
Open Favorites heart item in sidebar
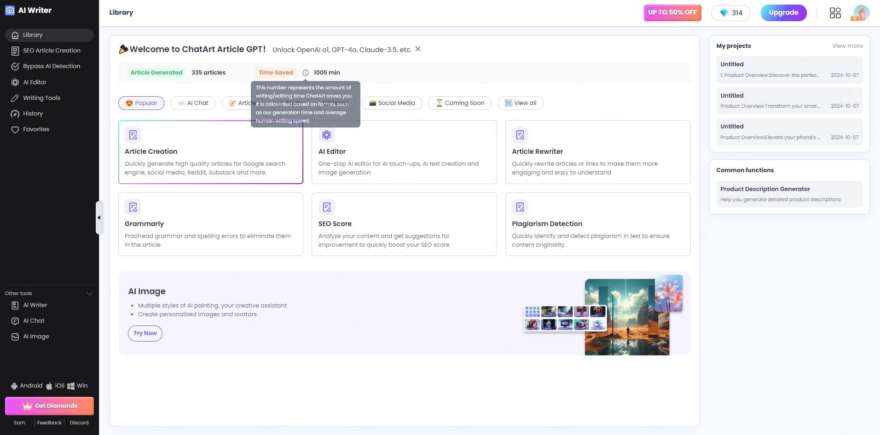49,129
